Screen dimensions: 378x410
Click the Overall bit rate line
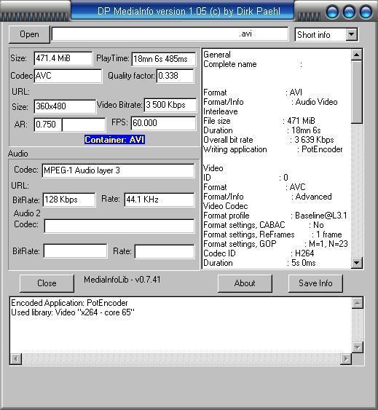coord(269,140)
